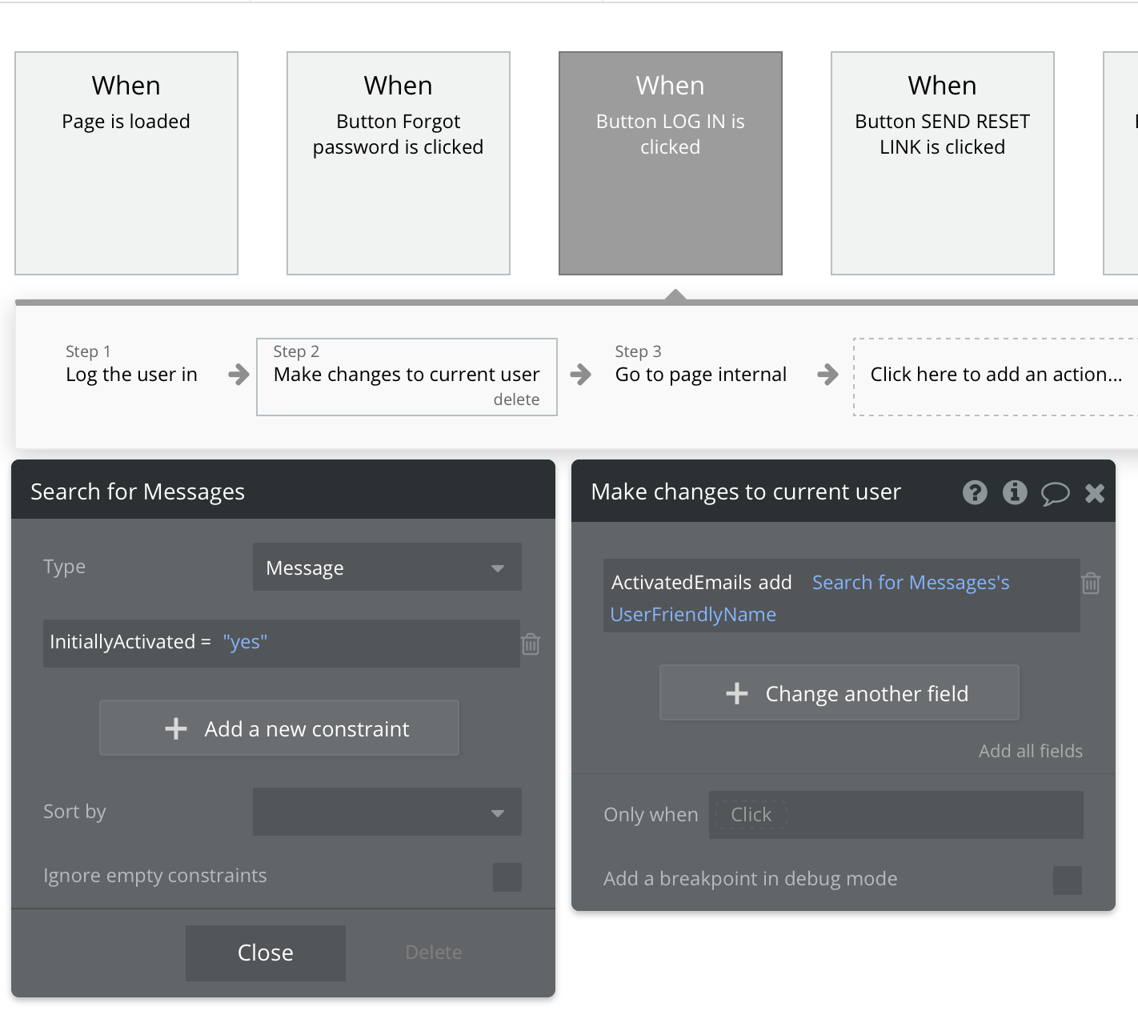Click the Delete button in Search panel
Image resolution: width=1138 pixels, height=1015 pixels.
pos(434,953)
